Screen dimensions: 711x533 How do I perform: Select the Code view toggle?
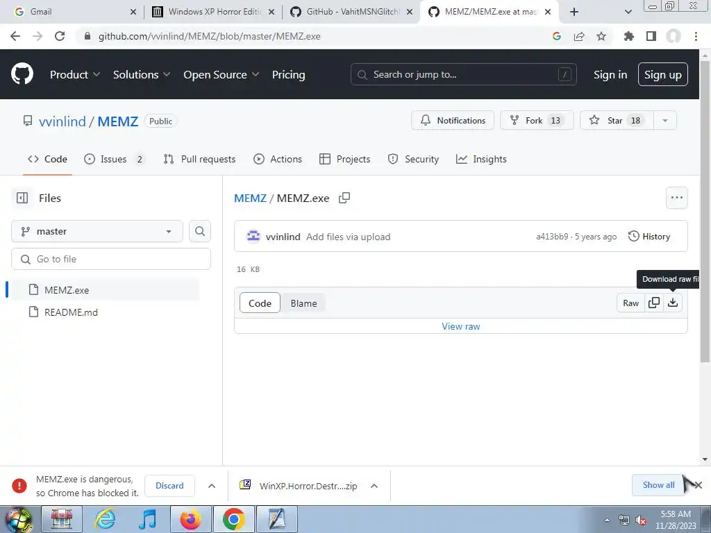[x=260, y=303]
